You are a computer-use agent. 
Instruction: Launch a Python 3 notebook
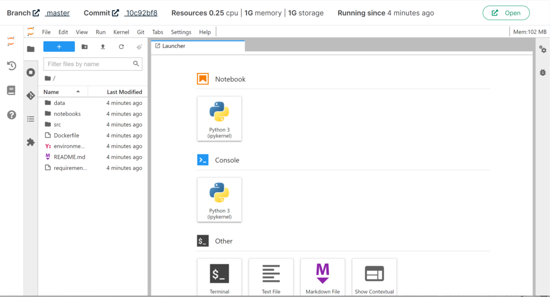219,118
